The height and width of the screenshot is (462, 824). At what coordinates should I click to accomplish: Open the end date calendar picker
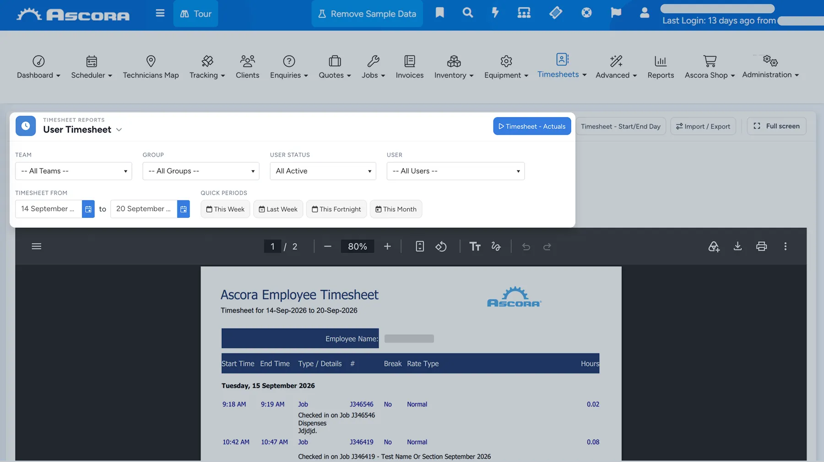pyautogui.click(x=184, y=209)
